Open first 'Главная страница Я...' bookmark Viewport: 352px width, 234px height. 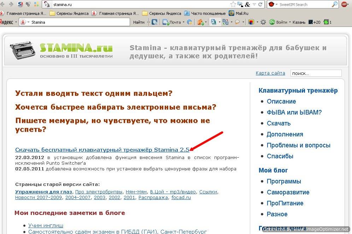tap(23, 13)
